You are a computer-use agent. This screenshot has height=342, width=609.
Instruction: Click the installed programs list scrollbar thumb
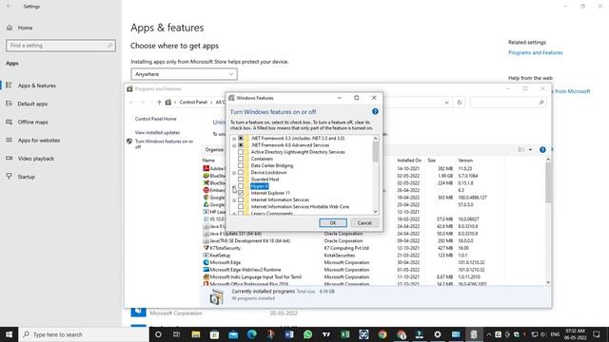coord(548,182)
